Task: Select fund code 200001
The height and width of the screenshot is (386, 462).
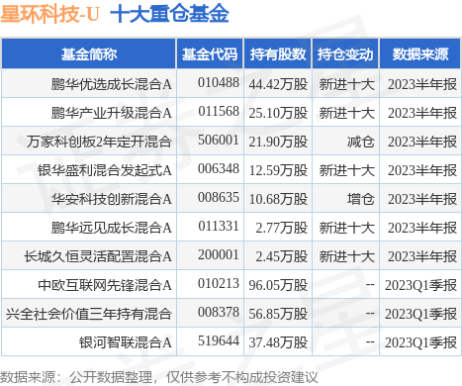Action: click(219, 255)
